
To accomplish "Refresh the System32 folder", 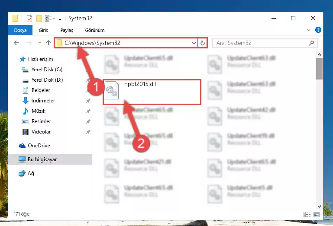I will pos(202,43).
